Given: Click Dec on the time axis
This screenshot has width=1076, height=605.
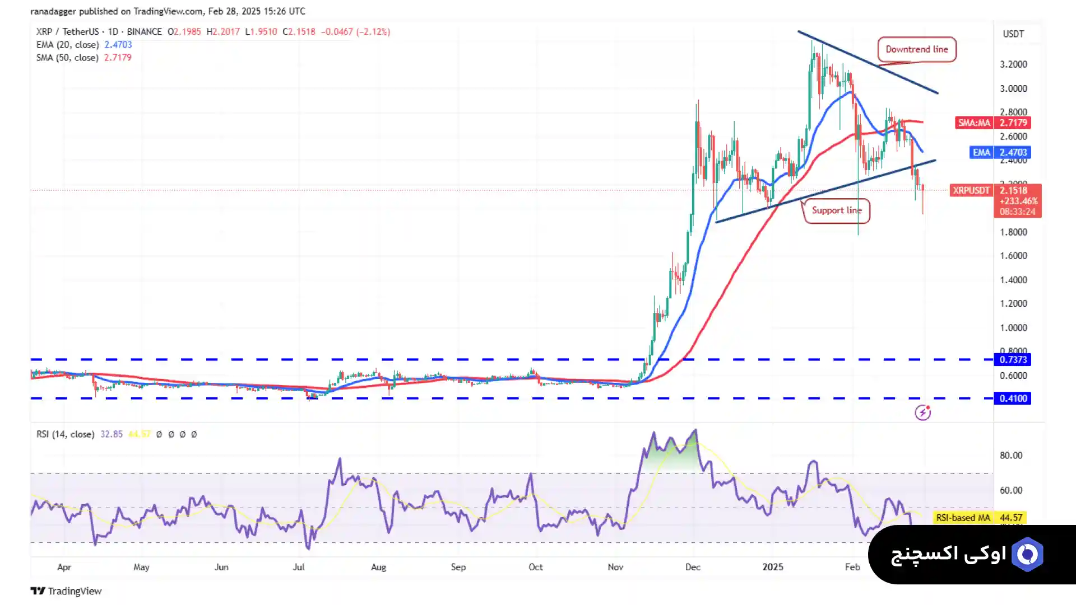Looking at the screenshot, I should [x=693, y=568].
